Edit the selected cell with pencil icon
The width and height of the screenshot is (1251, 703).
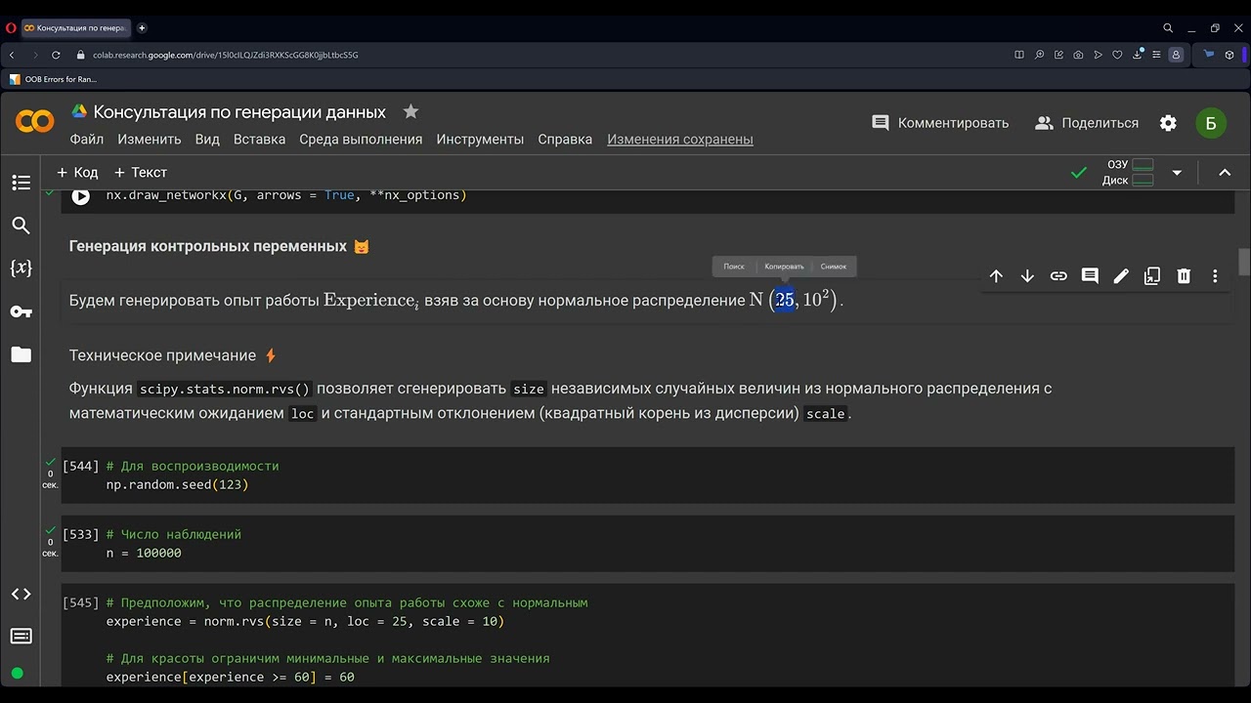click(1121, 276)
